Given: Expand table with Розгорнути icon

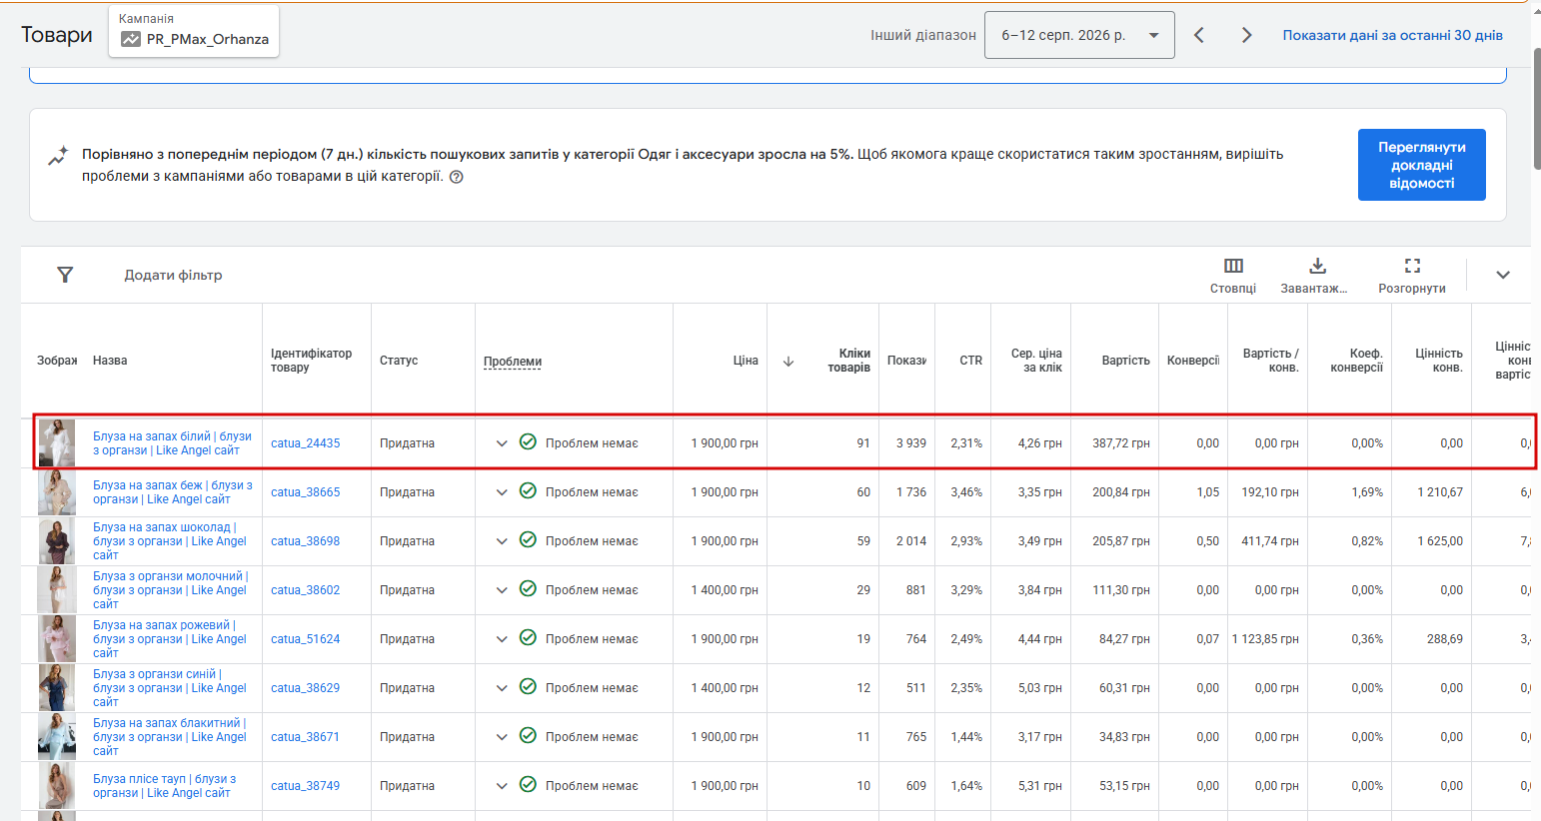Looking at the screenshot, I should click(1412, 266).
